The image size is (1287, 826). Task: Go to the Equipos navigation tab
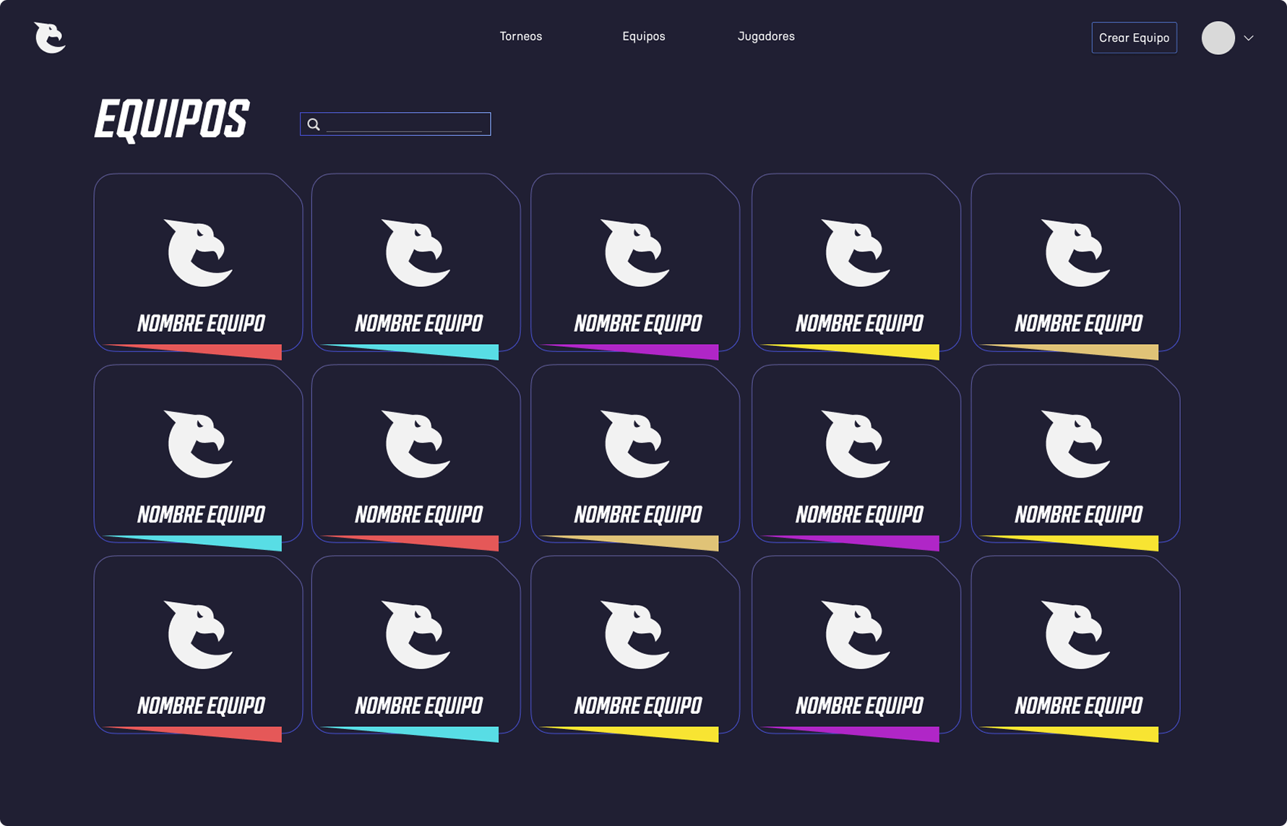tap(643, 36)
